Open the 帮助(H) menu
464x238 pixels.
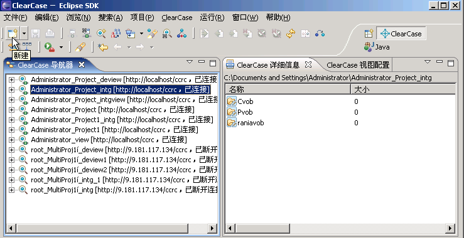[x=278, y=18]
